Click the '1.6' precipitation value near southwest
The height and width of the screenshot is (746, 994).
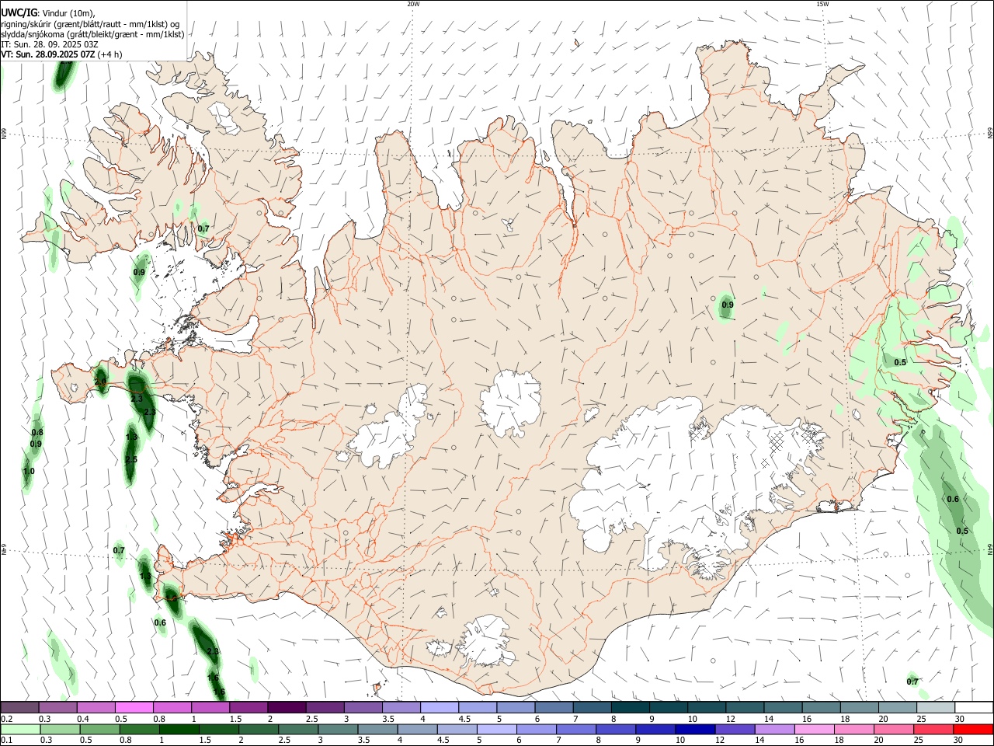[x=213, y=678]
